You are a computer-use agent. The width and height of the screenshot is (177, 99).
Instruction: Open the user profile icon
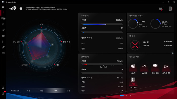click(x=3, y=88)
